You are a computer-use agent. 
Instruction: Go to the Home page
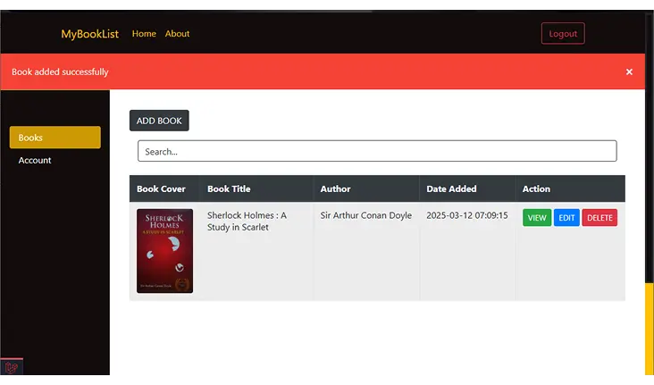[144, 34]
